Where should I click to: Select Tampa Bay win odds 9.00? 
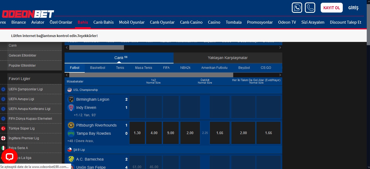171,133
